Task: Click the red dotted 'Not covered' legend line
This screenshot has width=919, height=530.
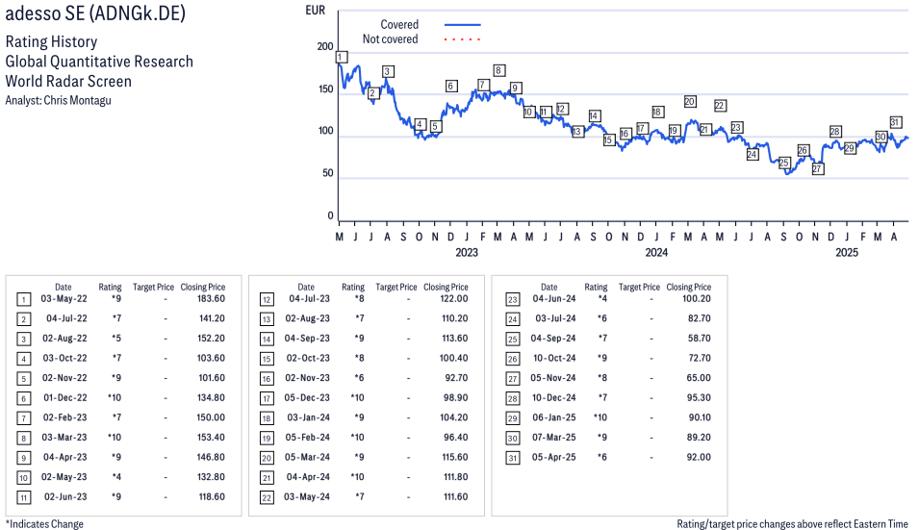Action: tap(463, 39)
